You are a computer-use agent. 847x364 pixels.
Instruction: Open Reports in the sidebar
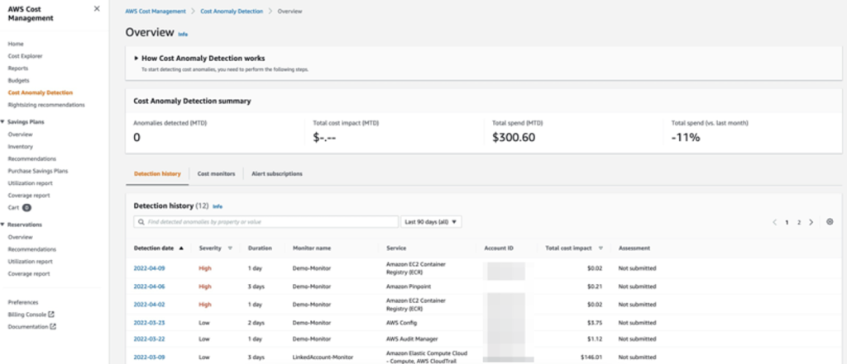(18, 69)
